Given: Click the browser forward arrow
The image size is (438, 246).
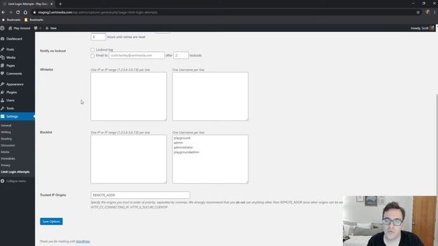Looking at the screenshot, I should (x=11, y=12).
